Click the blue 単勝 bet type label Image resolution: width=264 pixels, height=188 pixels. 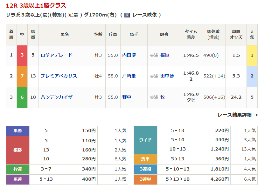17,131
